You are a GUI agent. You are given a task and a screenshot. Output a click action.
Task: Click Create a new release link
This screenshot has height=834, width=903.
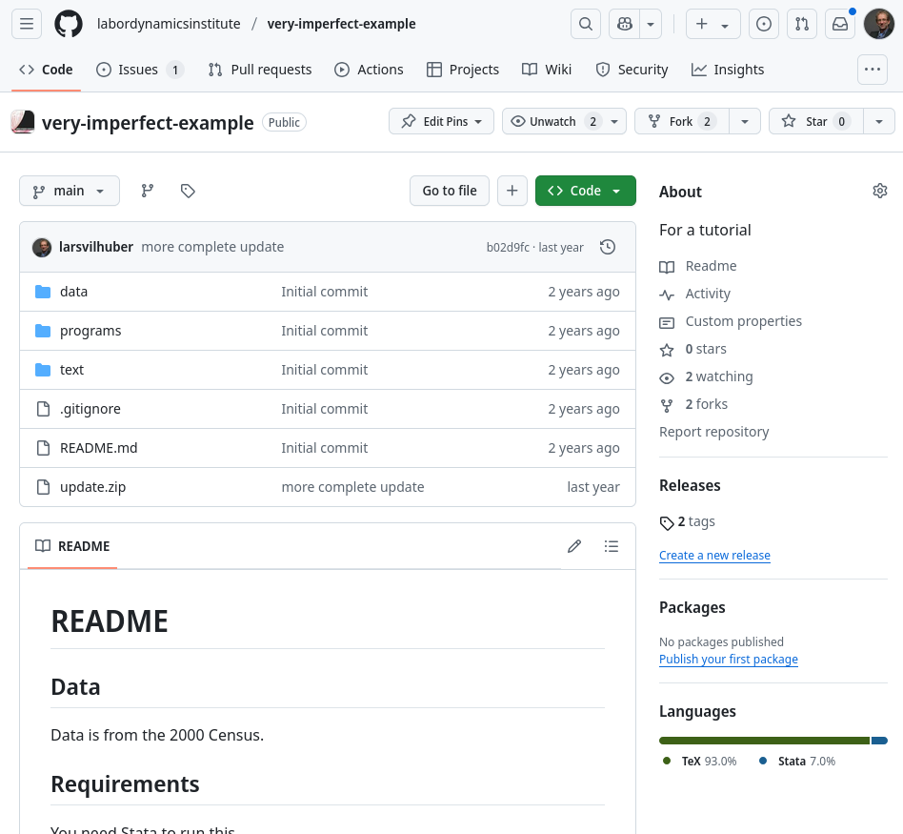point(714,555)
